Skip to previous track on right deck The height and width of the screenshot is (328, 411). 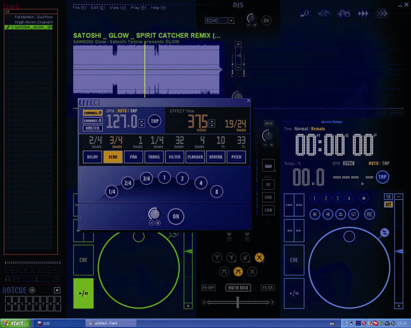(x=289, y=205)
